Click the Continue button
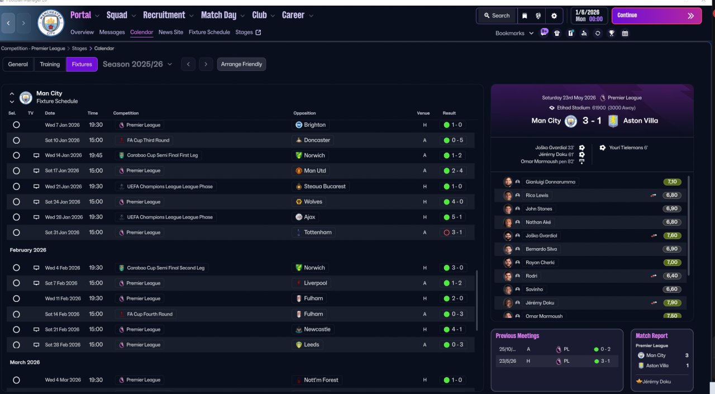This screenshot has height=394, width=715. (657, 16)
